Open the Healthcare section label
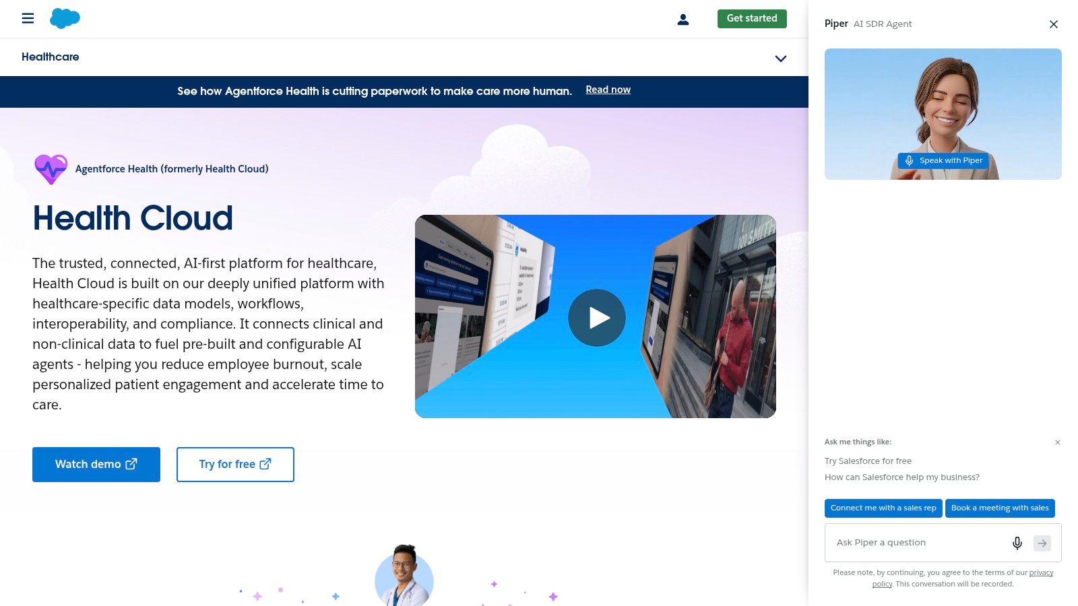Screen dimensions: 1078x606 tap(51, 57)
